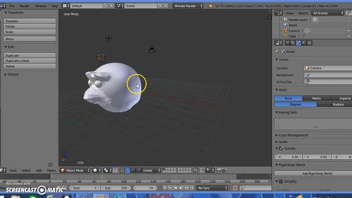Select Degrees rotation units

295,105
